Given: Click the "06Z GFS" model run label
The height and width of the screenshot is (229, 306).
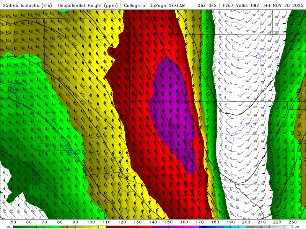Looking at the screenshot, I should (207, 5).
